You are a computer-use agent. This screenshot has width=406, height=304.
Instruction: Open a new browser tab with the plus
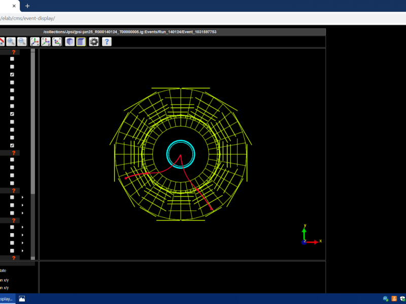click(x=27, y=6)
